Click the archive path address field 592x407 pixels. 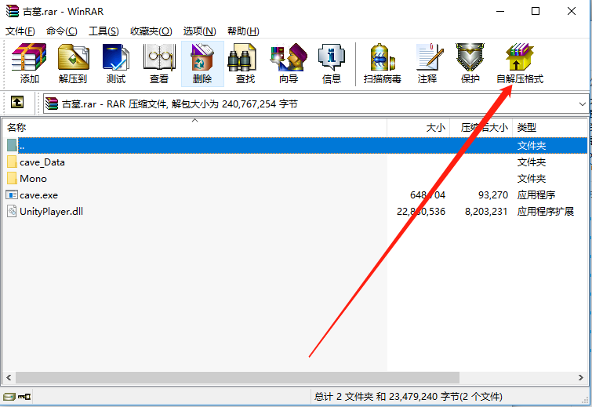tap(316, 104)
